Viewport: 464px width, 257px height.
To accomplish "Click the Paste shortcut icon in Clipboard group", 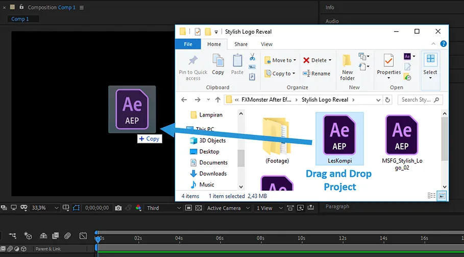I will tap(252, 77).
